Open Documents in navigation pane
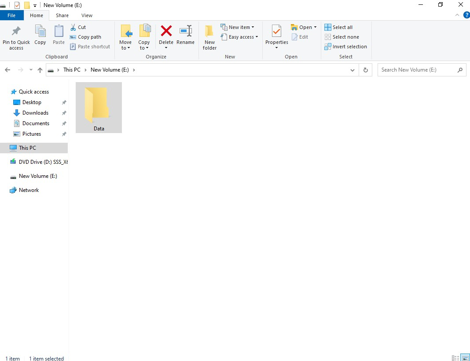Viewport: 470px width, 361px height. pyautogui.click(x=36, y=123)
